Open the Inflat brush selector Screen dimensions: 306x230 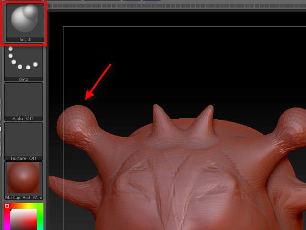click(x=25, y=23)
